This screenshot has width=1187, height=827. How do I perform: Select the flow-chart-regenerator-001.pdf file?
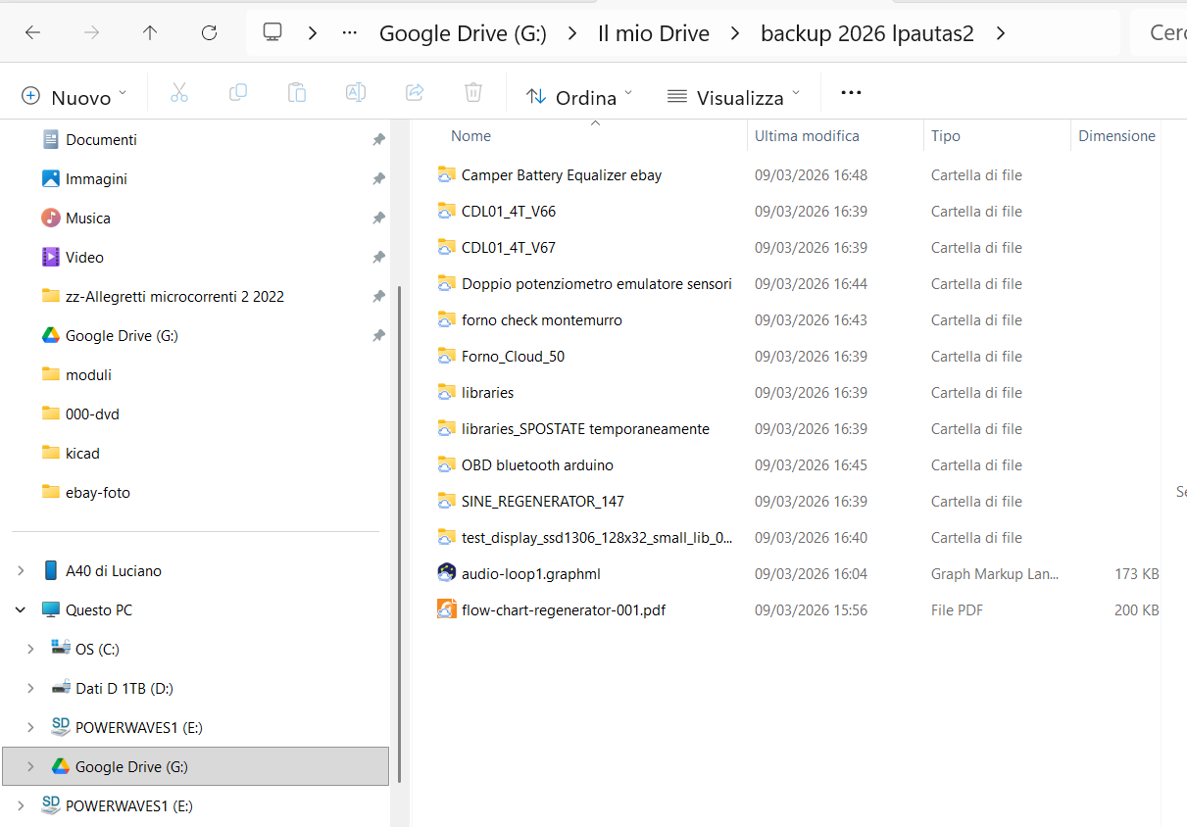click(x=563, y=609)
